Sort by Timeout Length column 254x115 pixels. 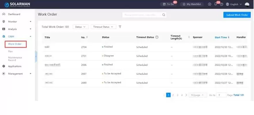(x=189, y=37)
